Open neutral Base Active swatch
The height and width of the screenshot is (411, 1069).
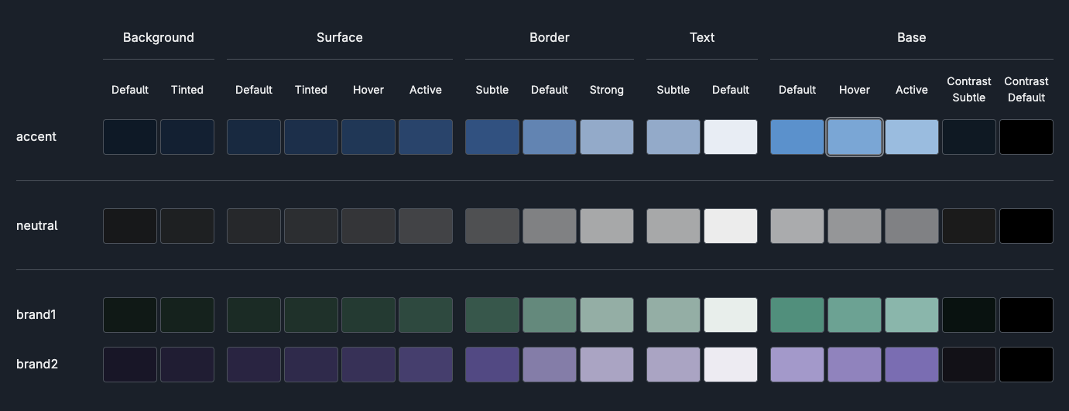[912, 226]
